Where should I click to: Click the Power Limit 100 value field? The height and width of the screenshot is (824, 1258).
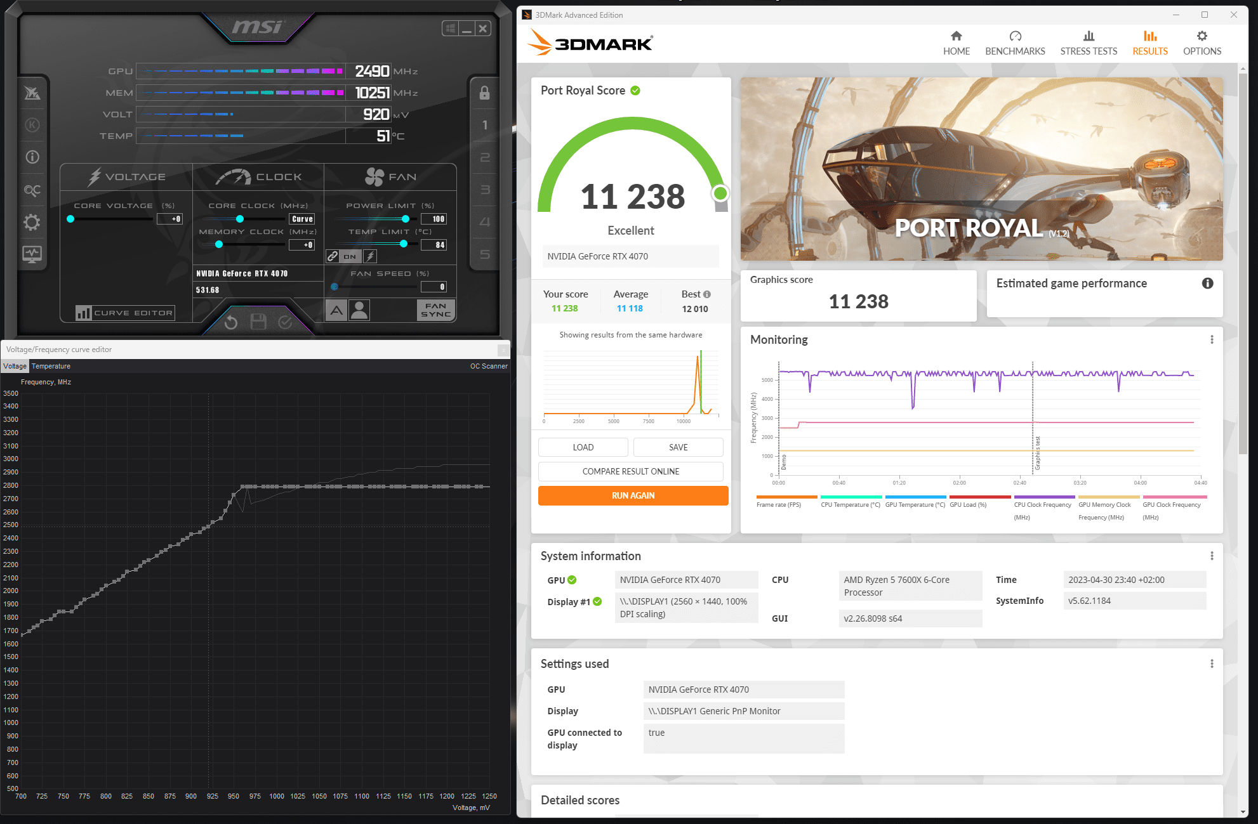(x=434, y=219)
